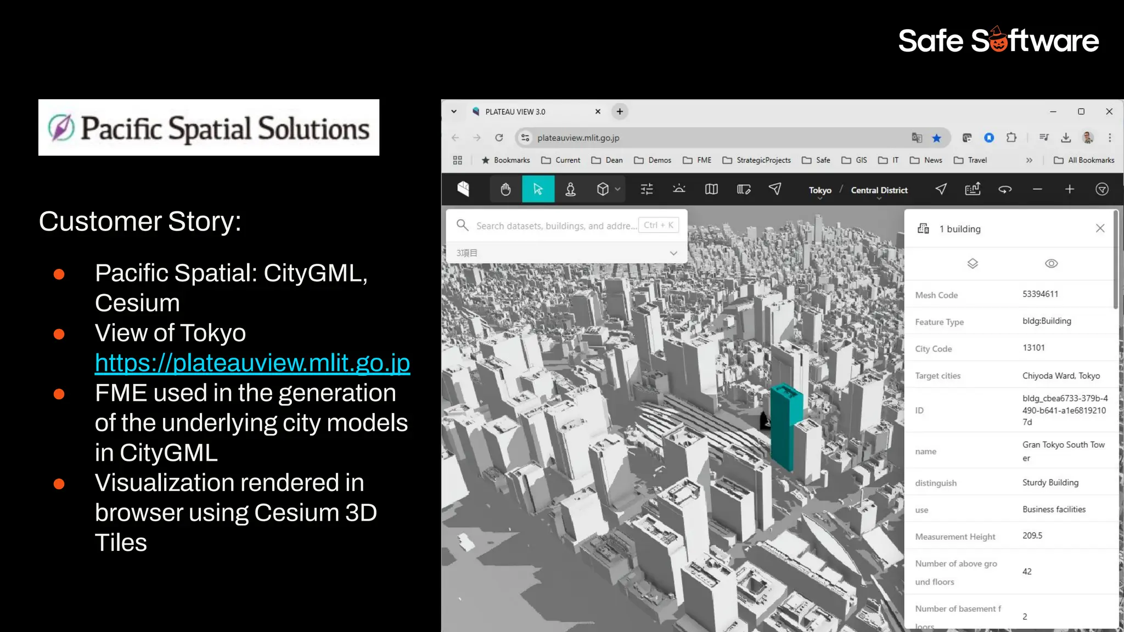
Task: Click the media control icon in browser toolbar
Action: click(1044, 138)
